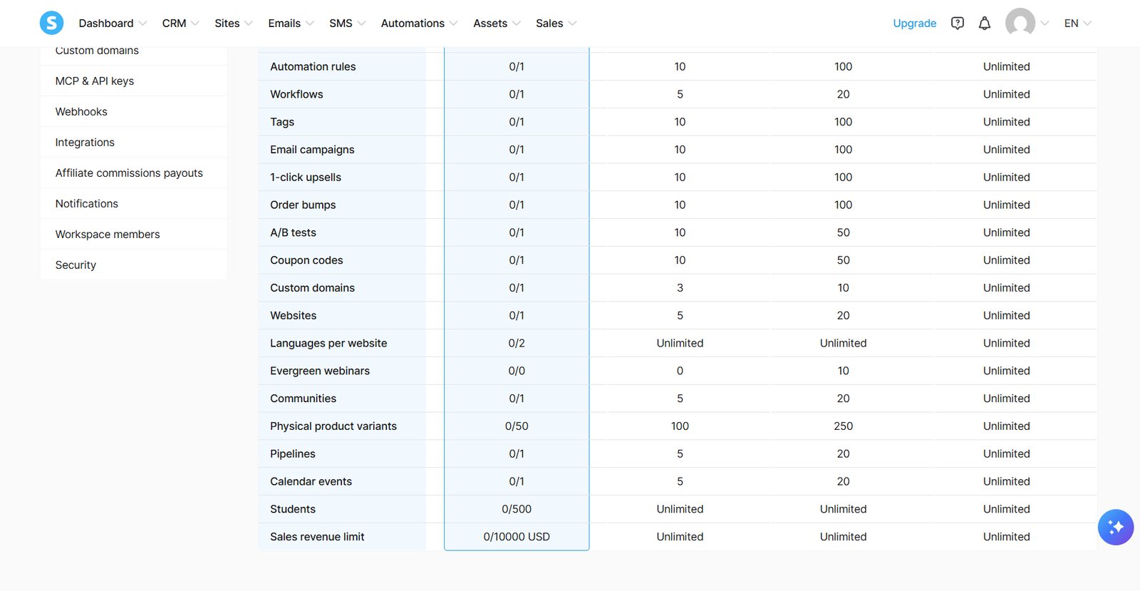1140x591 pixels.
Task: Expand the CRM dropdown menu
Action: point(180,24)
